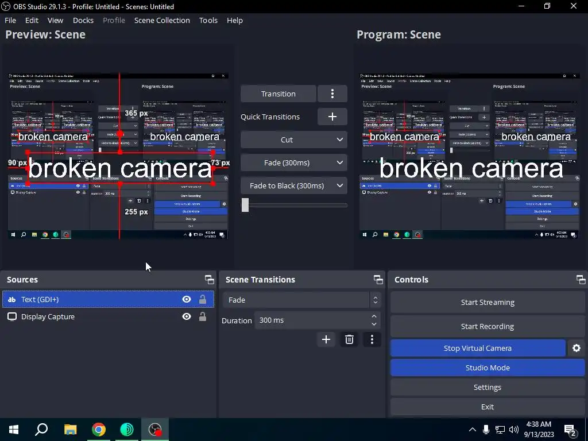Open the Tools menu
Image resolution: width=588 pixels, height=441 pixels.
(x=208, y=20)
